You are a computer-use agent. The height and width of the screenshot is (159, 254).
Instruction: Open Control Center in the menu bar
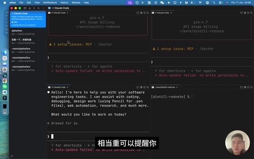pyautogui.click(x=220, y=3)
